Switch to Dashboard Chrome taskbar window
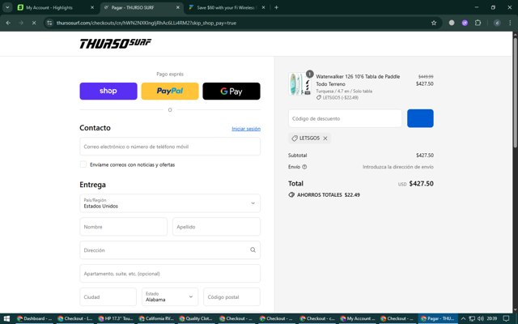The image size is (518, 324). (34, 318)
